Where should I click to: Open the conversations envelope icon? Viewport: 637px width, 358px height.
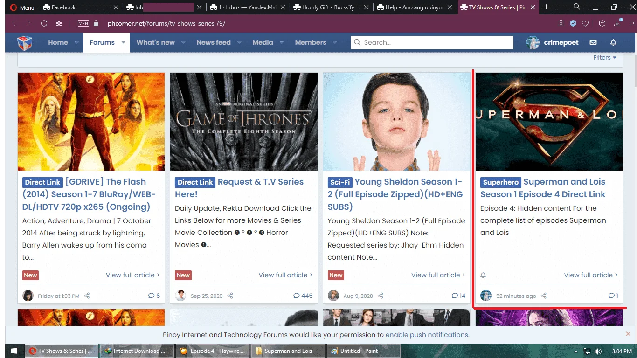(x=593, y=42)
